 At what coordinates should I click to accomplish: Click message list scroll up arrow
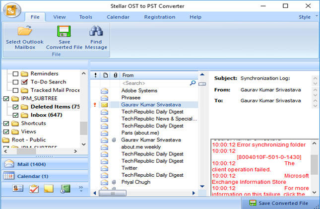(x=202, y=74)
